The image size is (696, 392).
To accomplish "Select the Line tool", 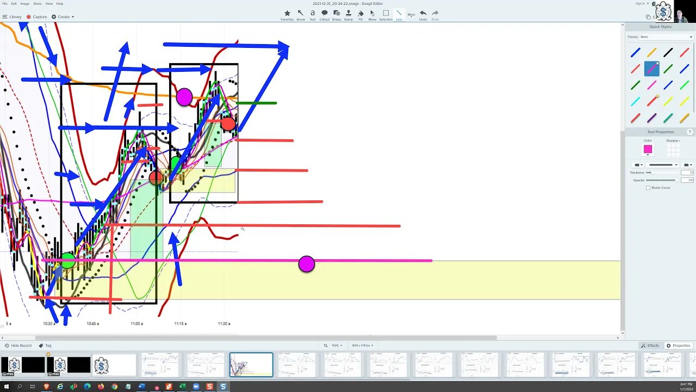I will pyautogui.click(x=399, y=15).
